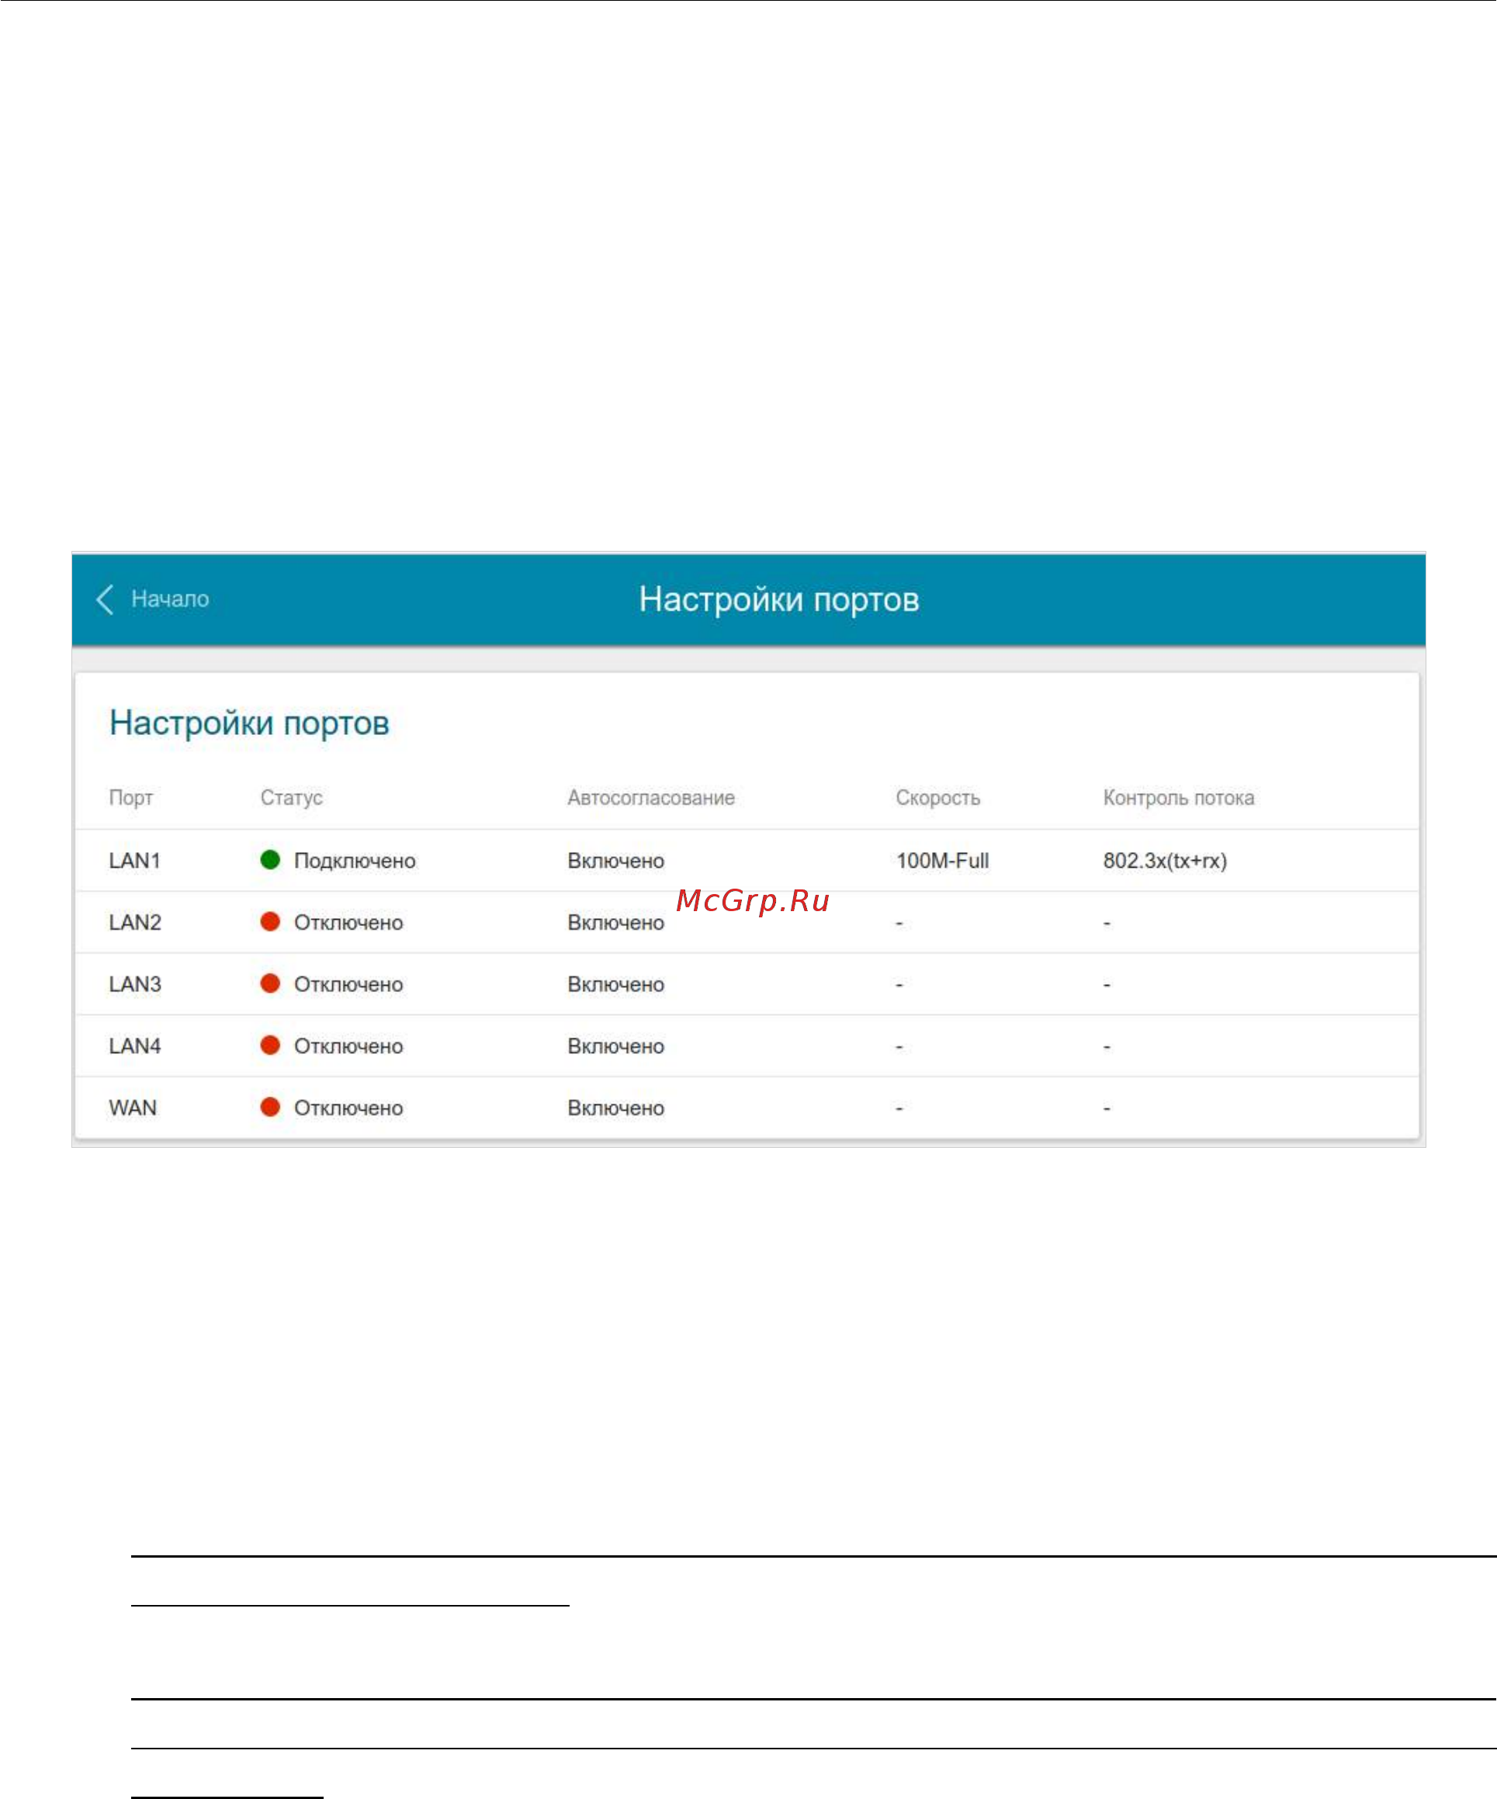Image resolution: width=1497 pixels, height=1799 pixels.
Task: Click Включено autonegotiation for WAN
Action: [615, 1107]
